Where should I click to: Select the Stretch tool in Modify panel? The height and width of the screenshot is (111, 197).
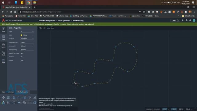tap(14, 103)
